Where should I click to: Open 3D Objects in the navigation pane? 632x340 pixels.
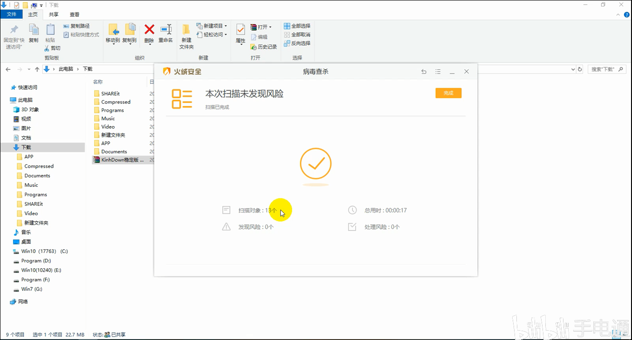coord(26,109)
